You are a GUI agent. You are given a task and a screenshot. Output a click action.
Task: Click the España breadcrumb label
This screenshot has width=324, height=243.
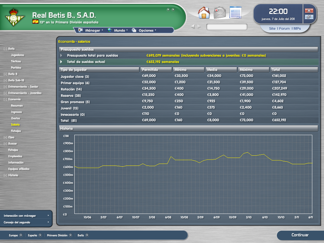(33, 235)
